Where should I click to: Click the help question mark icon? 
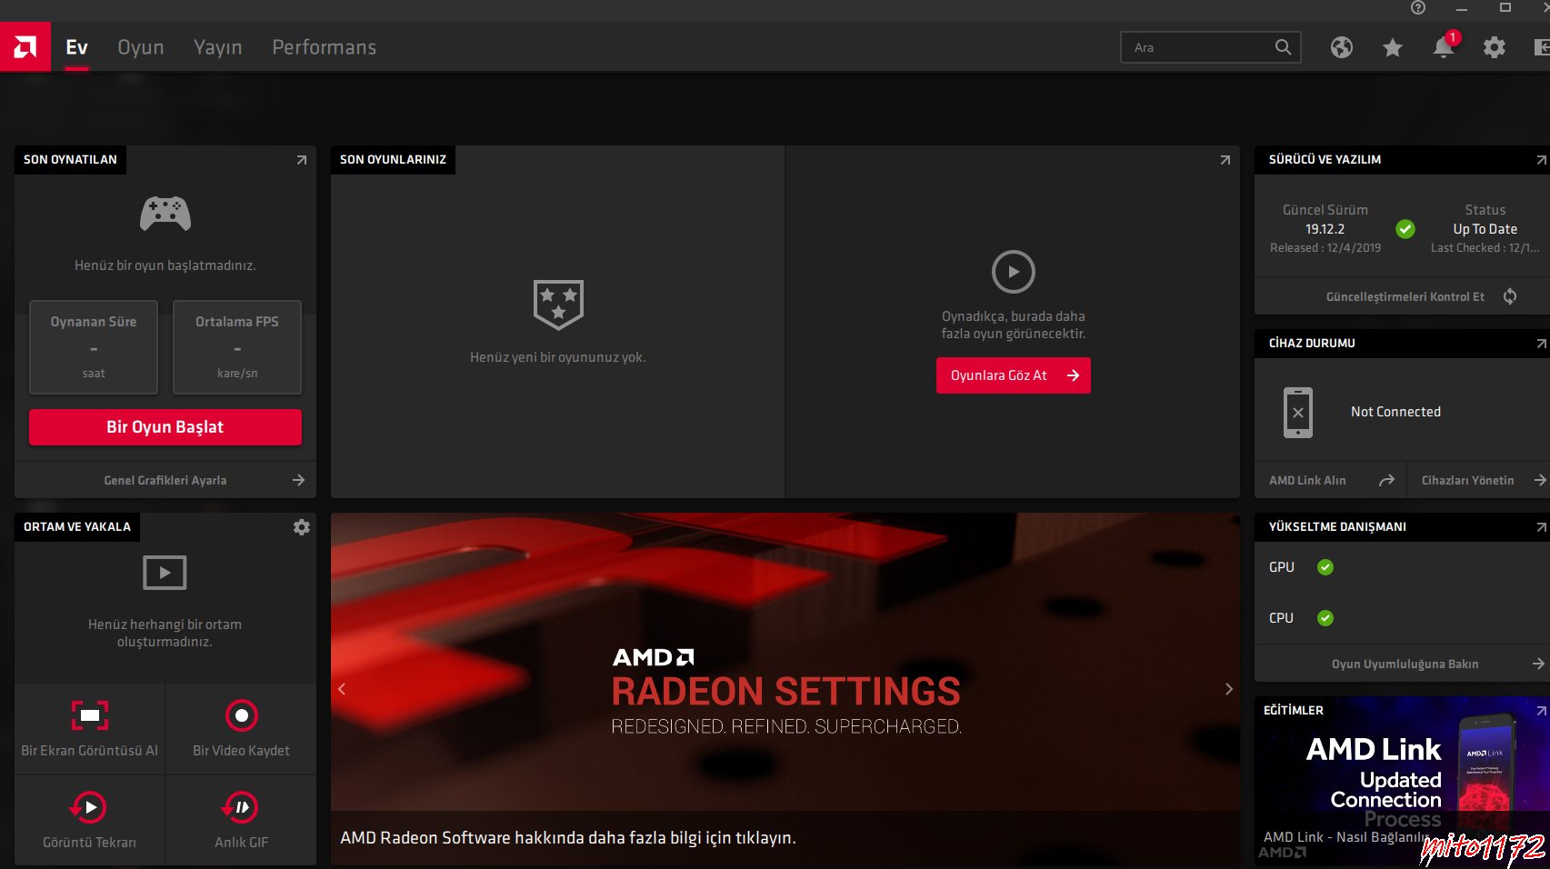pyautogui.click(x=1418, y=7)
